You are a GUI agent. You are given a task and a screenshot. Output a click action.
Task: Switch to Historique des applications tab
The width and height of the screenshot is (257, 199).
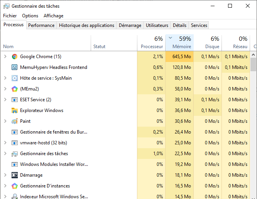(86, 25)
